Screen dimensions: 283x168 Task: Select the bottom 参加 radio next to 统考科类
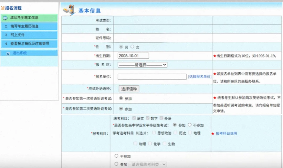(116, 164)
